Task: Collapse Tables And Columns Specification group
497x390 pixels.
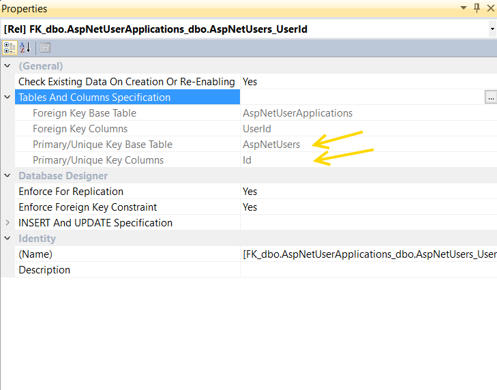Action: [7, 97]
